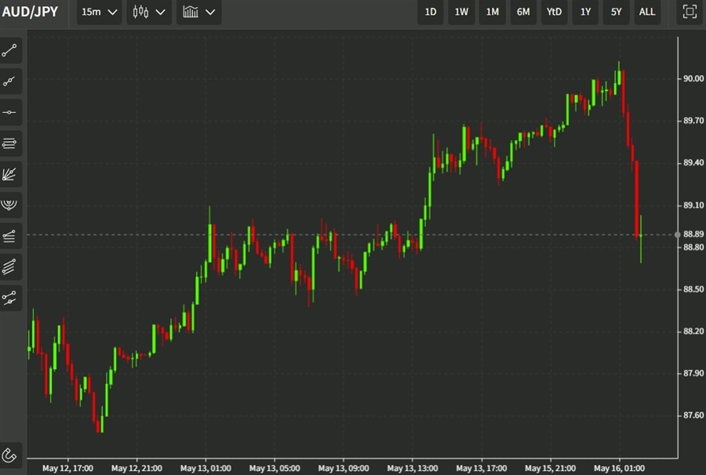Open the candlestick chart type dropdown
This screenshot has width=706, height=475.
coord(149,12)
